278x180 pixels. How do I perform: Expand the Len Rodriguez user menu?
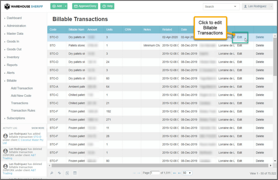(x=257, y=7)
